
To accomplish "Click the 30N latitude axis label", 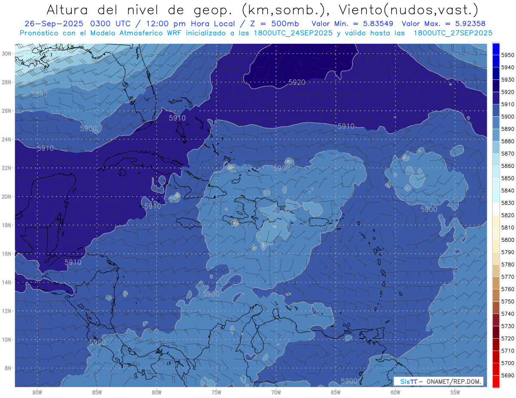I will click(x=7, y=54).
